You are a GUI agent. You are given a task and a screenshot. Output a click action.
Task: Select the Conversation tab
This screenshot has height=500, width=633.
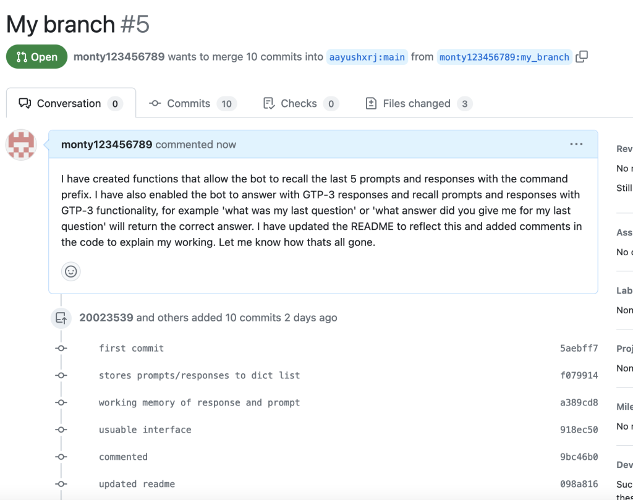tap(71, 103)
